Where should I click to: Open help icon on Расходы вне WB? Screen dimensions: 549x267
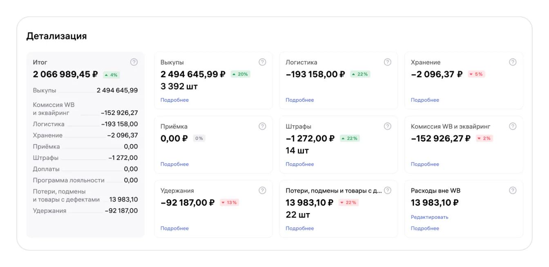tap(513, 190)
